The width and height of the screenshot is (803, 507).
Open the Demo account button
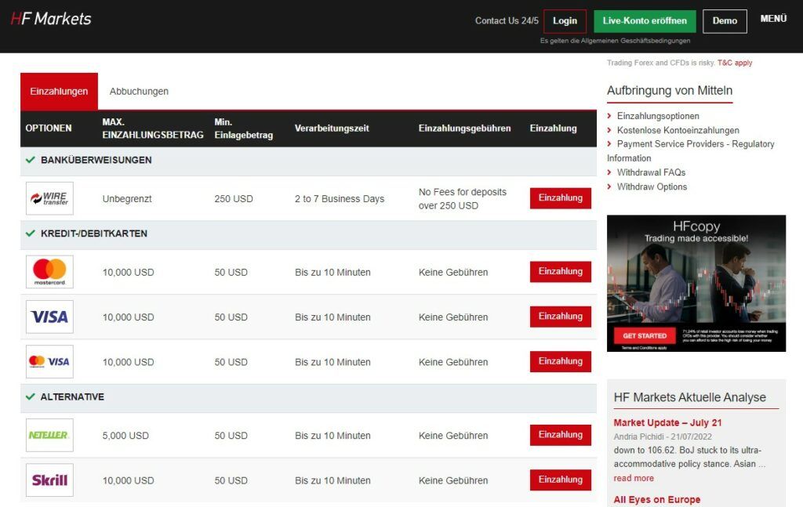click(725, 21)
